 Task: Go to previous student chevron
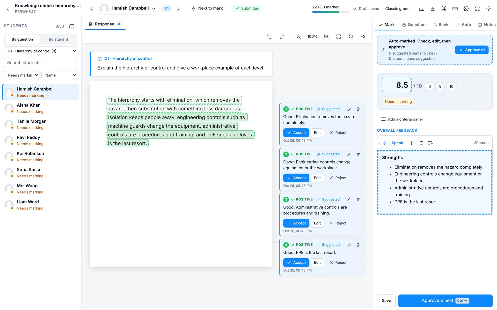click(92, 9)
